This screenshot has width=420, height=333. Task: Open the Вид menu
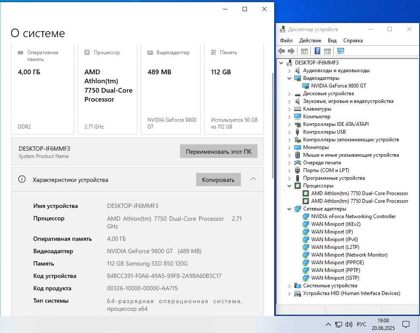pos(332,41)
